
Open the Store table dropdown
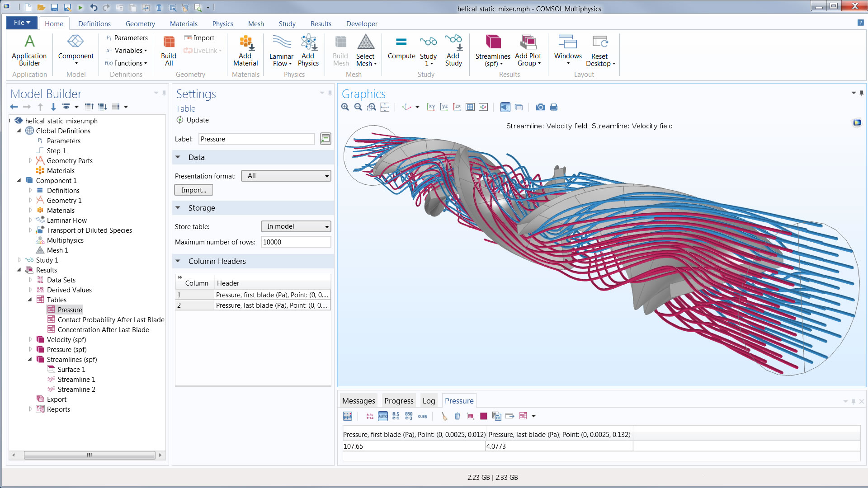click(296, 226)
